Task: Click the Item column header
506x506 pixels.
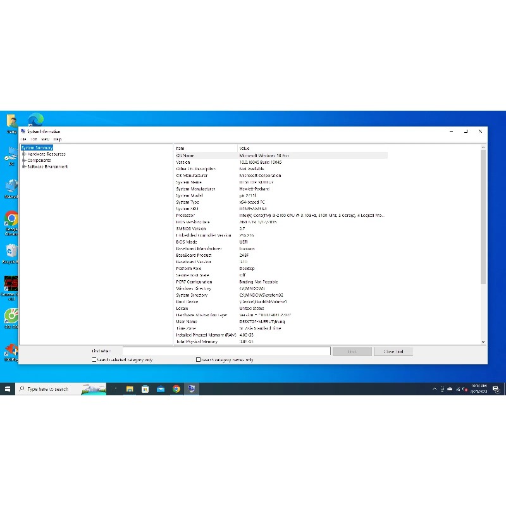Action: (x=206, y=148)
